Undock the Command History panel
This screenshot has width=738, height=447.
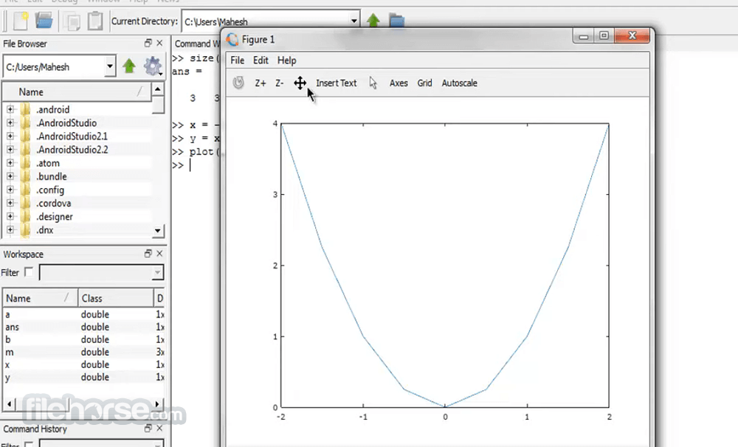tap(148, 428)
